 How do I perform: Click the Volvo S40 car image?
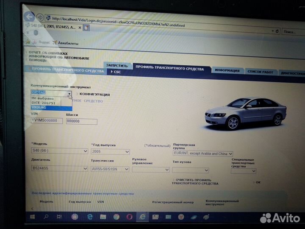click(x=245, y=114)
